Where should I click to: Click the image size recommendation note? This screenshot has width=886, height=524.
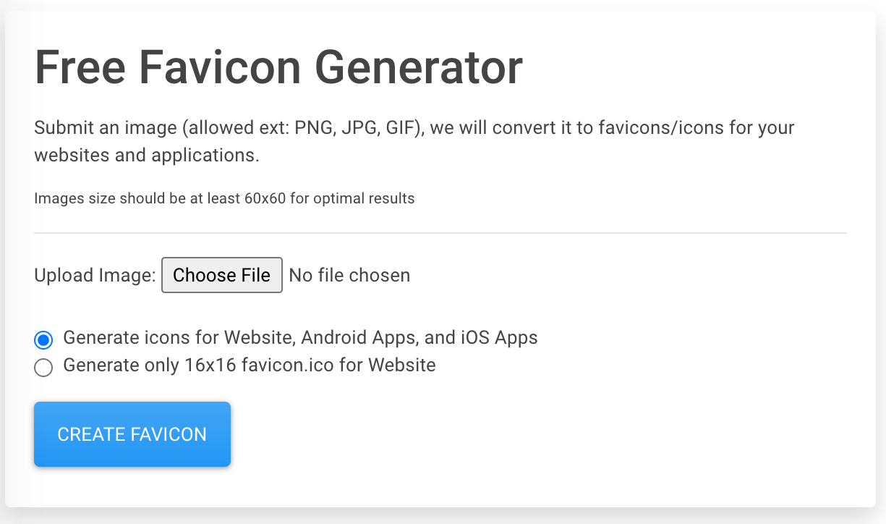pyautogui.click(x=224, y=198)
